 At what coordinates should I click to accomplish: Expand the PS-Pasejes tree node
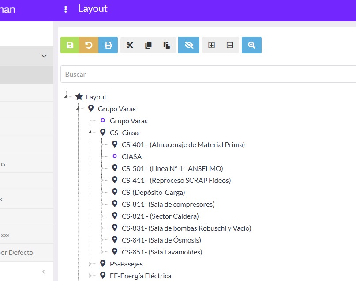[90, 264]
